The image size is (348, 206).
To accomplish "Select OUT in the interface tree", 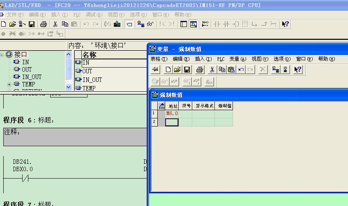I will (27, 70).
